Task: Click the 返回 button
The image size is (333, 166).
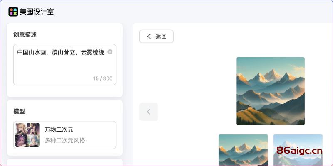Action: pos(157,37)
